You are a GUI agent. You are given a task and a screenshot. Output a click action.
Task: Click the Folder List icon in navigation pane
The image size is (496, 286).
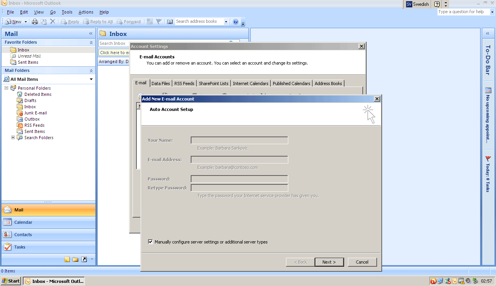pyautogui.click(x=76, y=259)
